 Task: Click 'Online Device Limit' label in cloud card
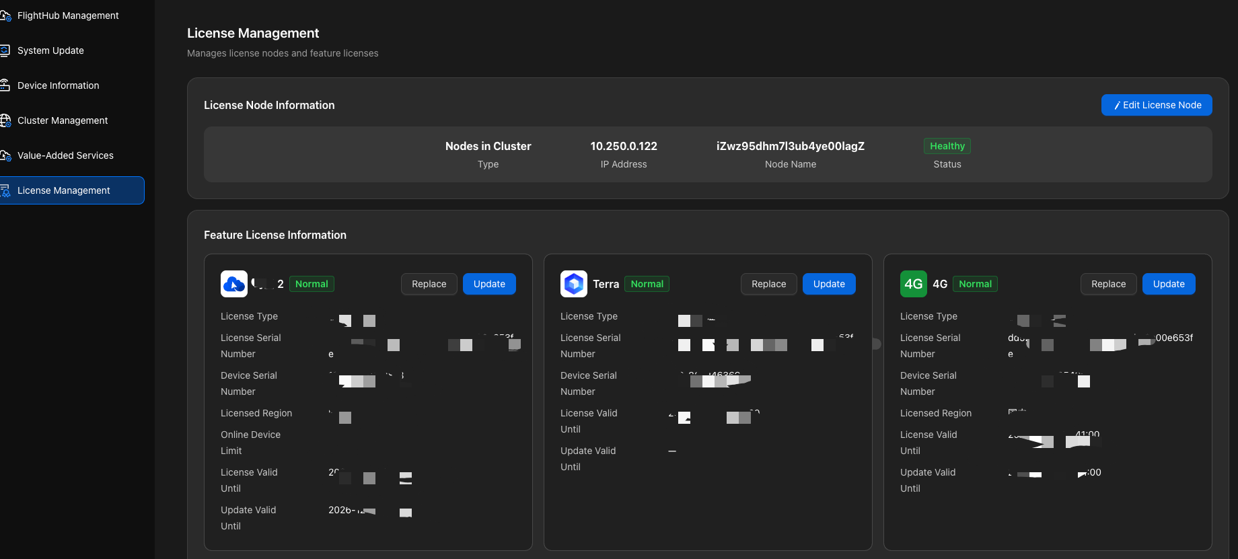250,443
